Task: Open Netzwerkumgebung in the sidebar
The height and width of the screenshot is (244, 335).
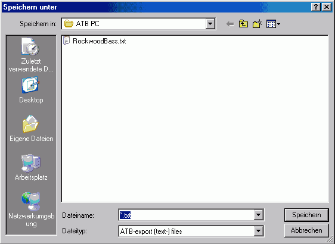Action: point(31,209)
